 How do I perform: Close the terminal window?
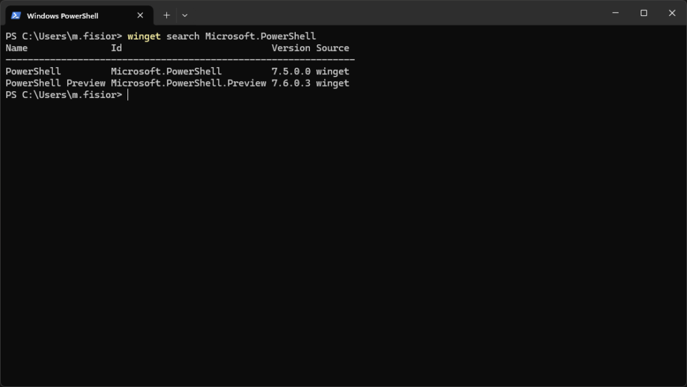point(672,13)
